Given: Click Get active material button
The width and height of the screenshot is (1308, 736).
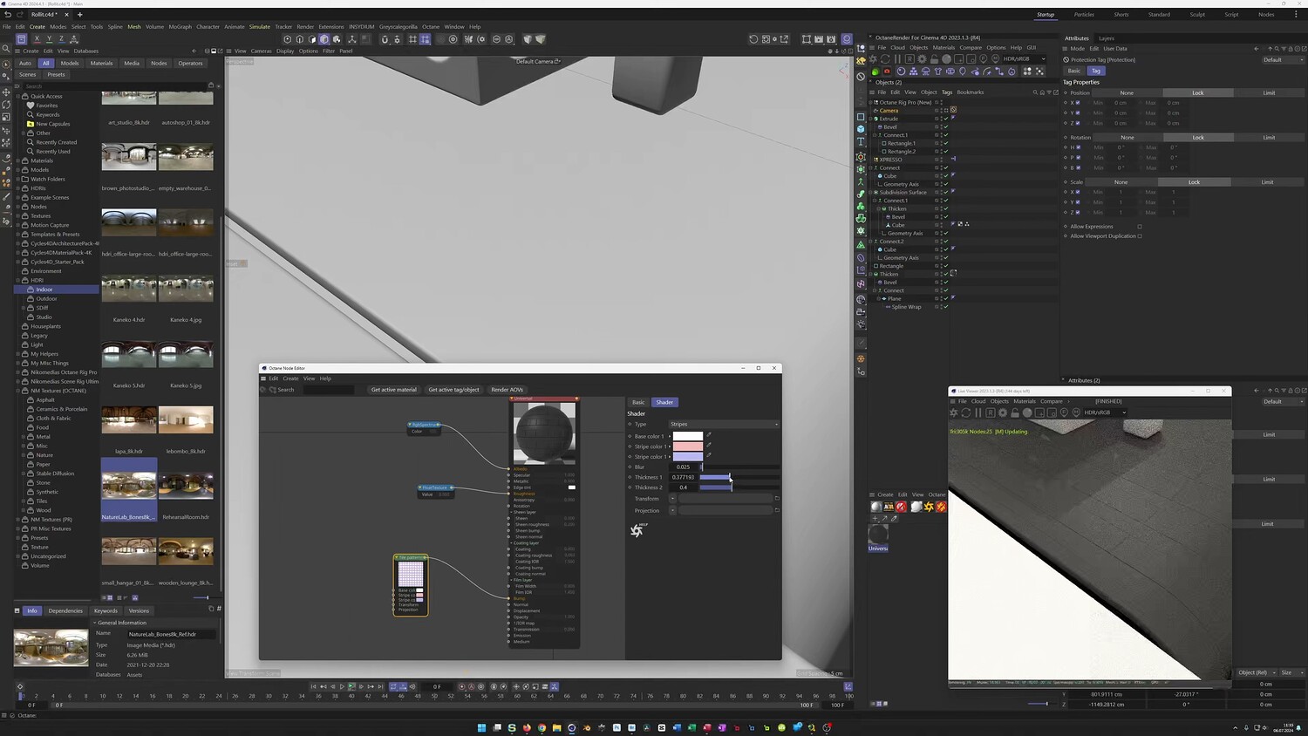Looking at the screenshot, I should coord(394,390).
